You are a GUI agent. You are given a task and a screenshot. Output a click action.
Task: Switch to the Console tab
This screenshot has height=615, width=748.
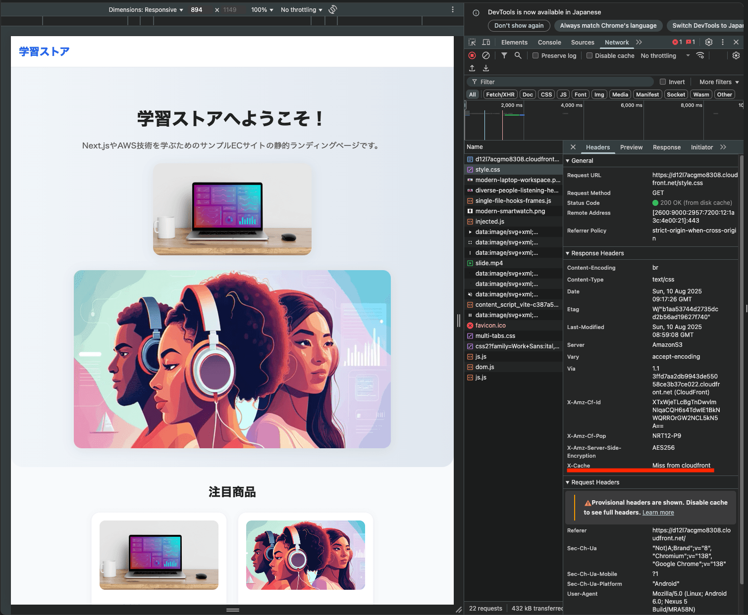(x=549, y=43)
